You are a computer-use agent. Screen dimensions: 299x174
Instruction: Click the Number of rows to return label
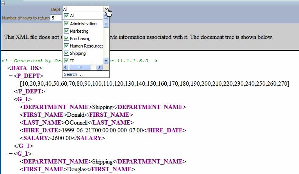(26, 18)
